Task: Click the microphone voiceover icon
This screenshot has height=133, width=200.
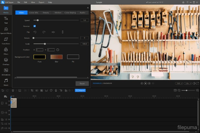Action: 56,91
